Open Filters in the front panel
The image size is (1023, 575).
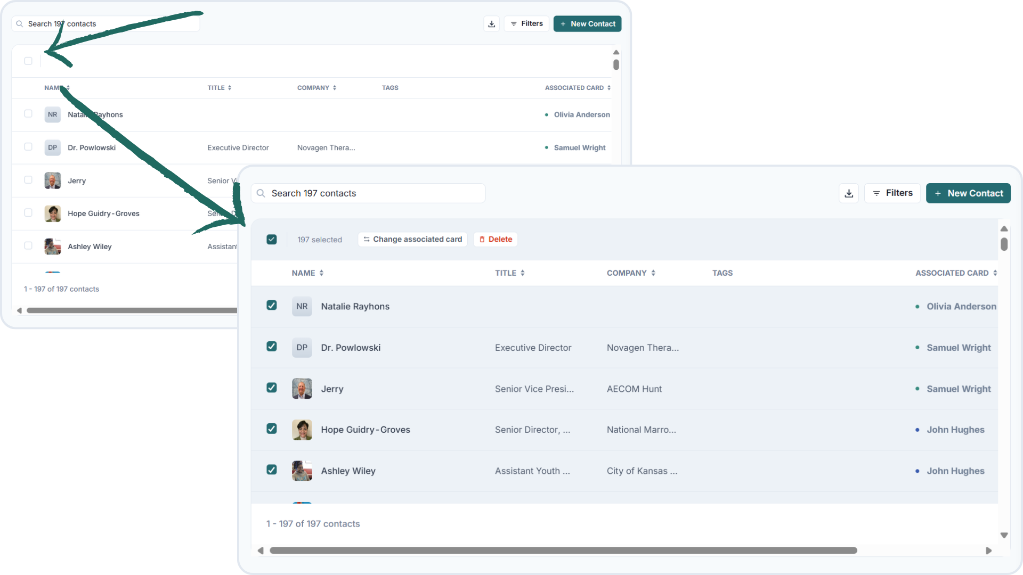[x=892, y=193]
